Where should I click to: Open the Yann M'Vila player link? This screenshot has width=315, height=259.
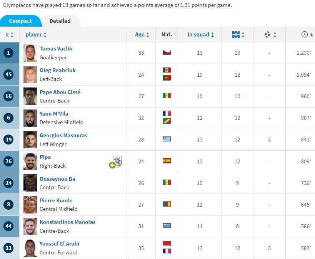click(54, 114)
